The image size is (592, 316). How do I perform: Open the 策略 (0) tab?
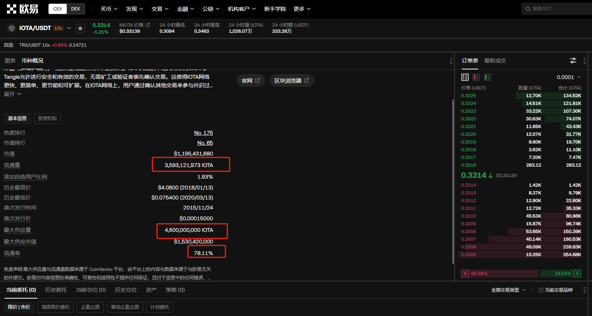175,290
